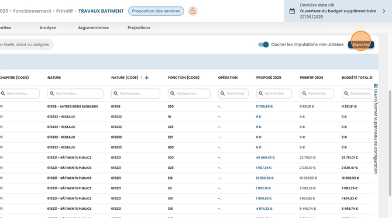
Task: Click the Budgété total search field
Action: coord(357,94)
